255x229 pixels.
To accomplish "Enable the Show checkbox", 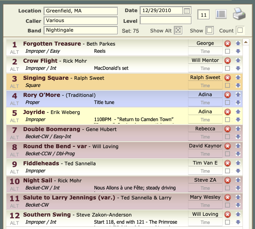I will [x=210, y=31].
